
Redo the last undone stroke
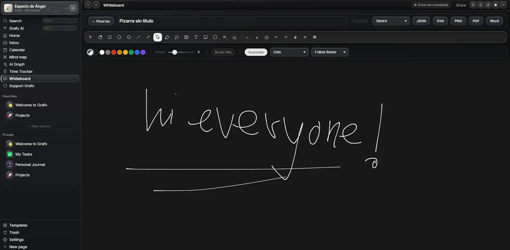pyautogui.click(x=286, y=37)
